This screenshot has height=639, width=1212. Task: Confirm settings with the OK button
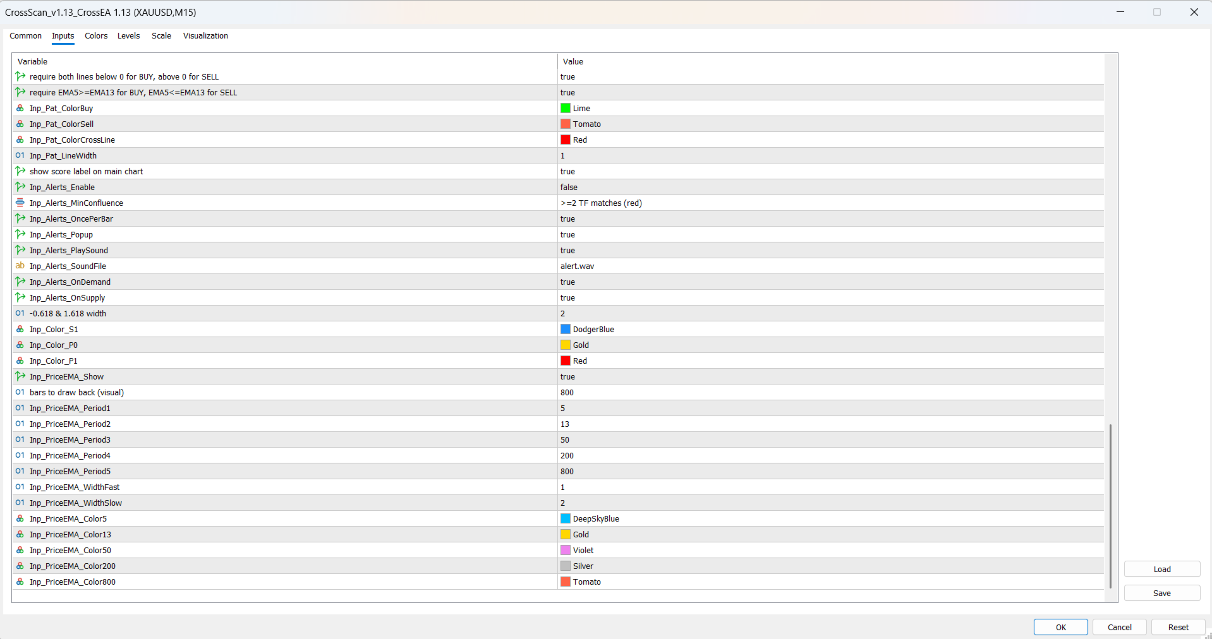coord(1061,627)
